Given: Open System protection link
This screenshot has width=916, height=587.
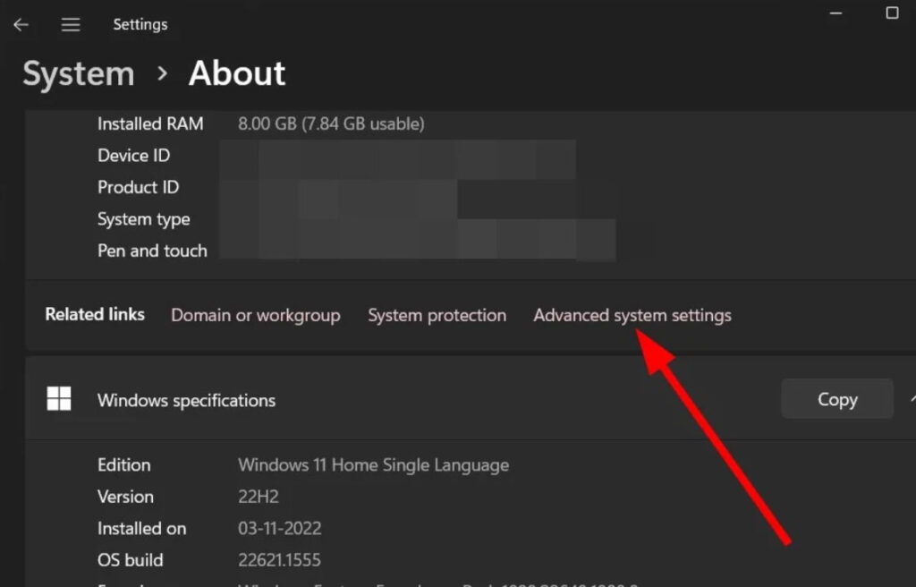Looking at the screenshot, I should [437, 315].
